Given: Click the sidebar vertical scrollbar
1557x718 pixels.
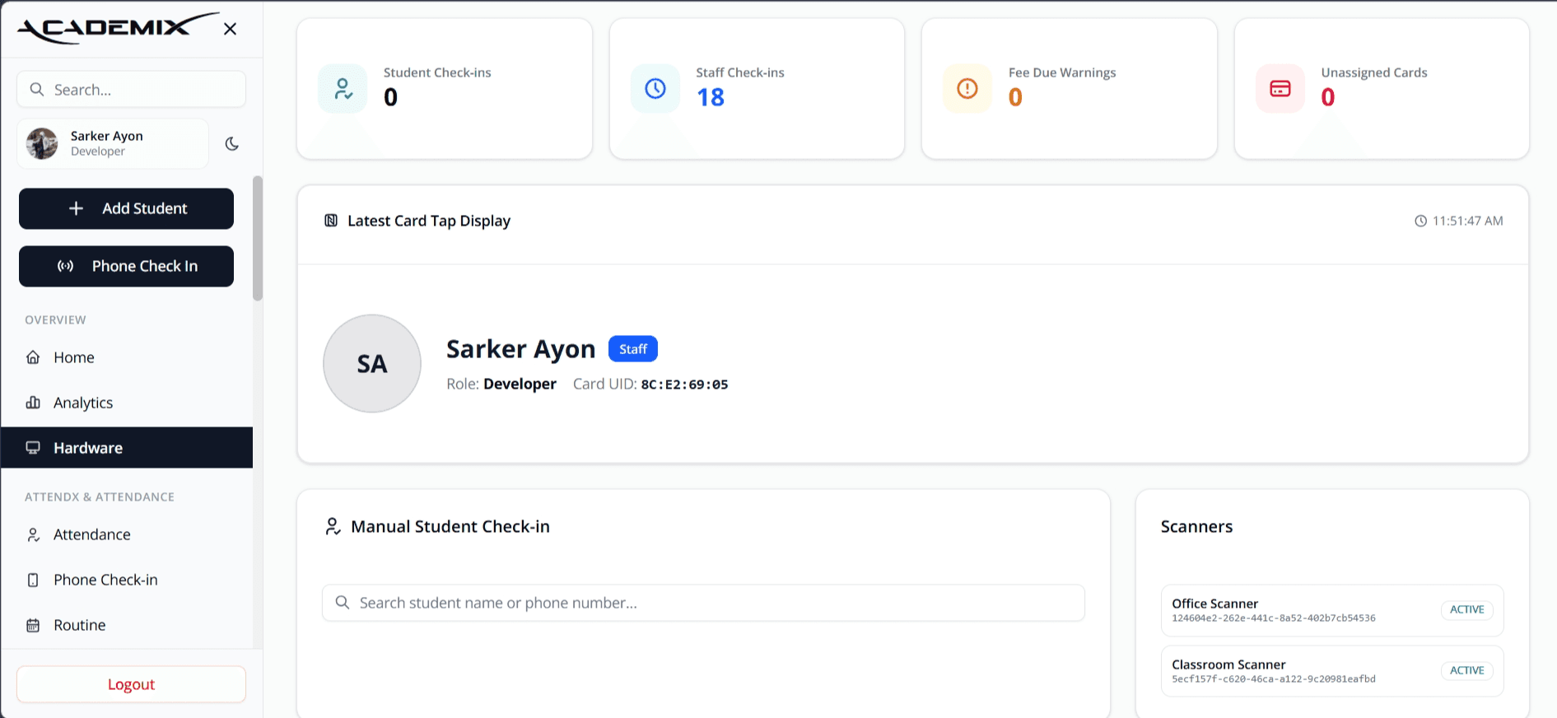Looking at the screenshot, I should (x=258, y=238).
